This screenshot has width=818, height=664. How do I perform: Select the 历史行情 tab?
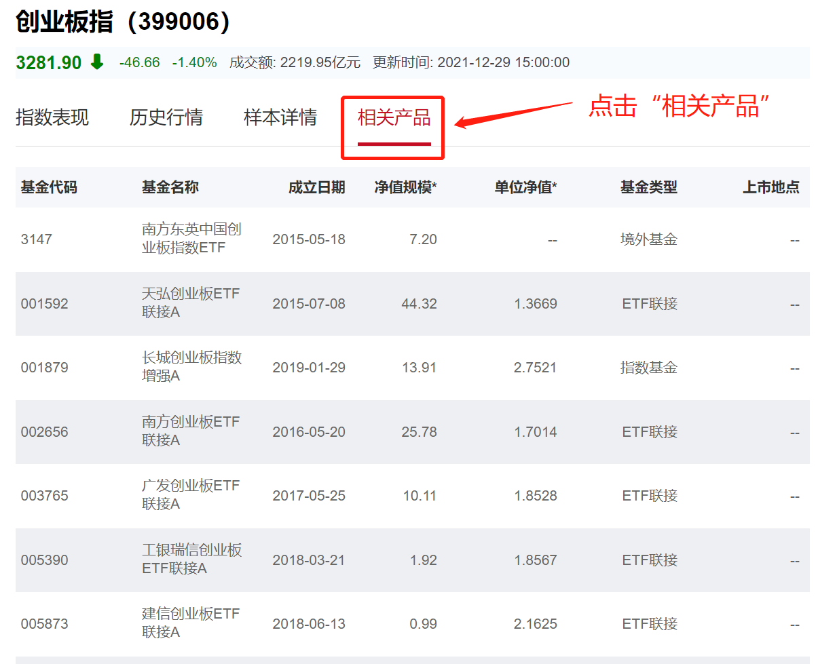pyautogui.click(x=166, y=118)
